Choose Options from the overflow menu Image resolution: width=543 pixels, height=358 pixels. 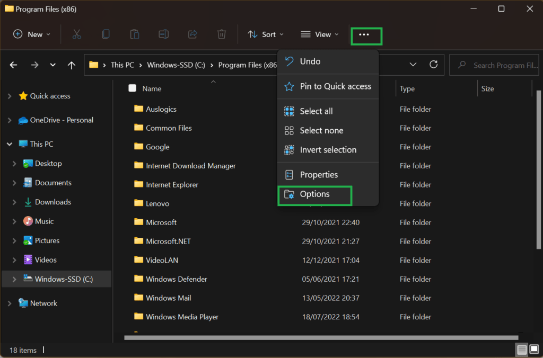[314, 194]
